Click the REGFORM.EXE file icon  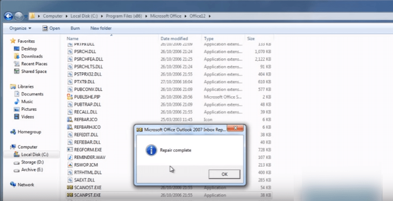click(70, 150)
